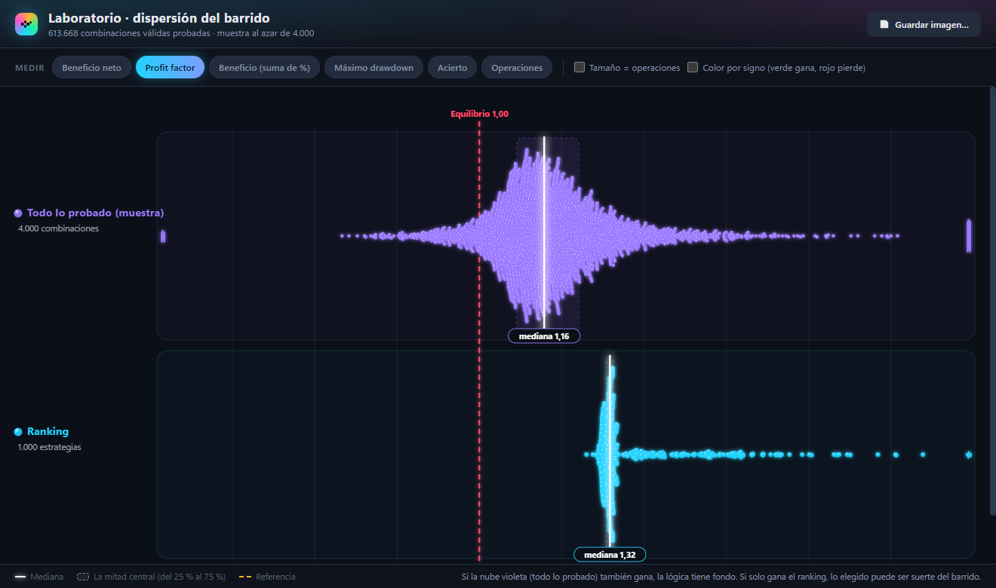This screenshot has height=588, width=996.
Task: Click the orange dashed Referencia legend icon
Action: [244, 577]
